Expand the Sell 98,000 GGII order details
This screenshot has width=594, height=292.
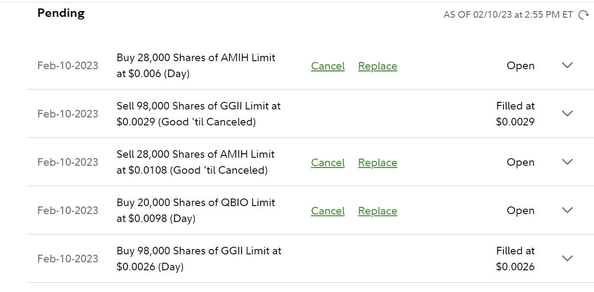(567, 113)
